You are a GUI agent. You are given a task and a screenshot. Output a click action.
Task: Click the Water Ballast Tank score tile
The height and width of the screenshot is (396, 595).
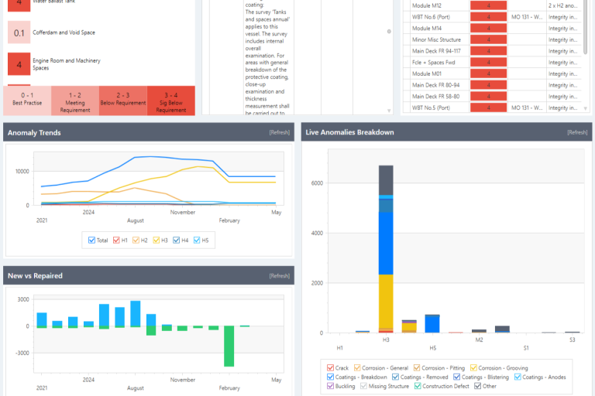(19, 4)
